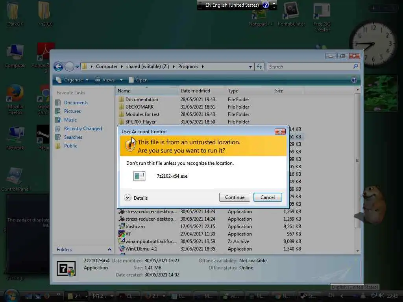This screenshot has width=403, height=302.
Task: Select the VT application file
Action: pyautogui.click(x=128, y=234)
